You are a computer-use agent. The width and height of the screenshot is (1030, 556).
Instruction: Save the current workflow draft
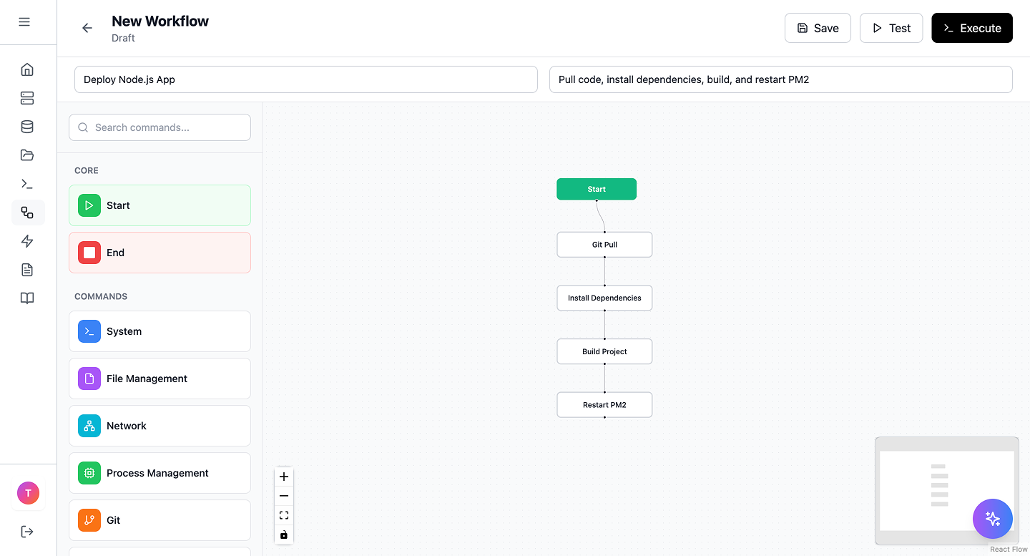[818, 28]
